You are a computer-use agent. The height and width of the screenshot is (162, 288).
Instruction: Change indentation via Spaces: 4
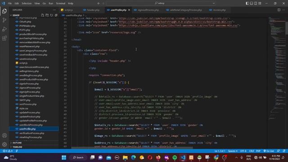[x=233, y=151]
